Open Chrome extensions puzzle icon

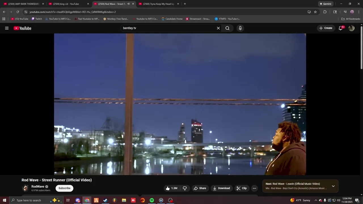pos(325,12)
